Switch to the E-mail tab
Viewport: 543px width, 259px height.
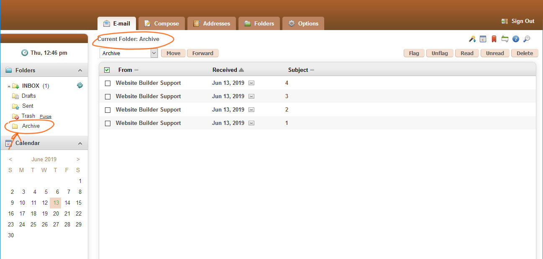117,23
